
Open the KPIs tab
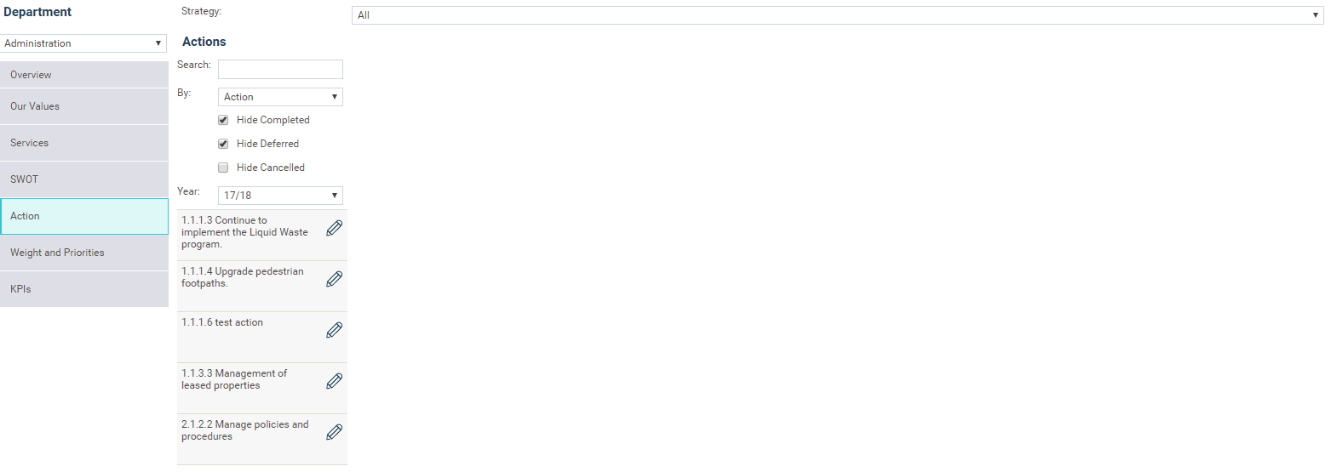(84, 289)
